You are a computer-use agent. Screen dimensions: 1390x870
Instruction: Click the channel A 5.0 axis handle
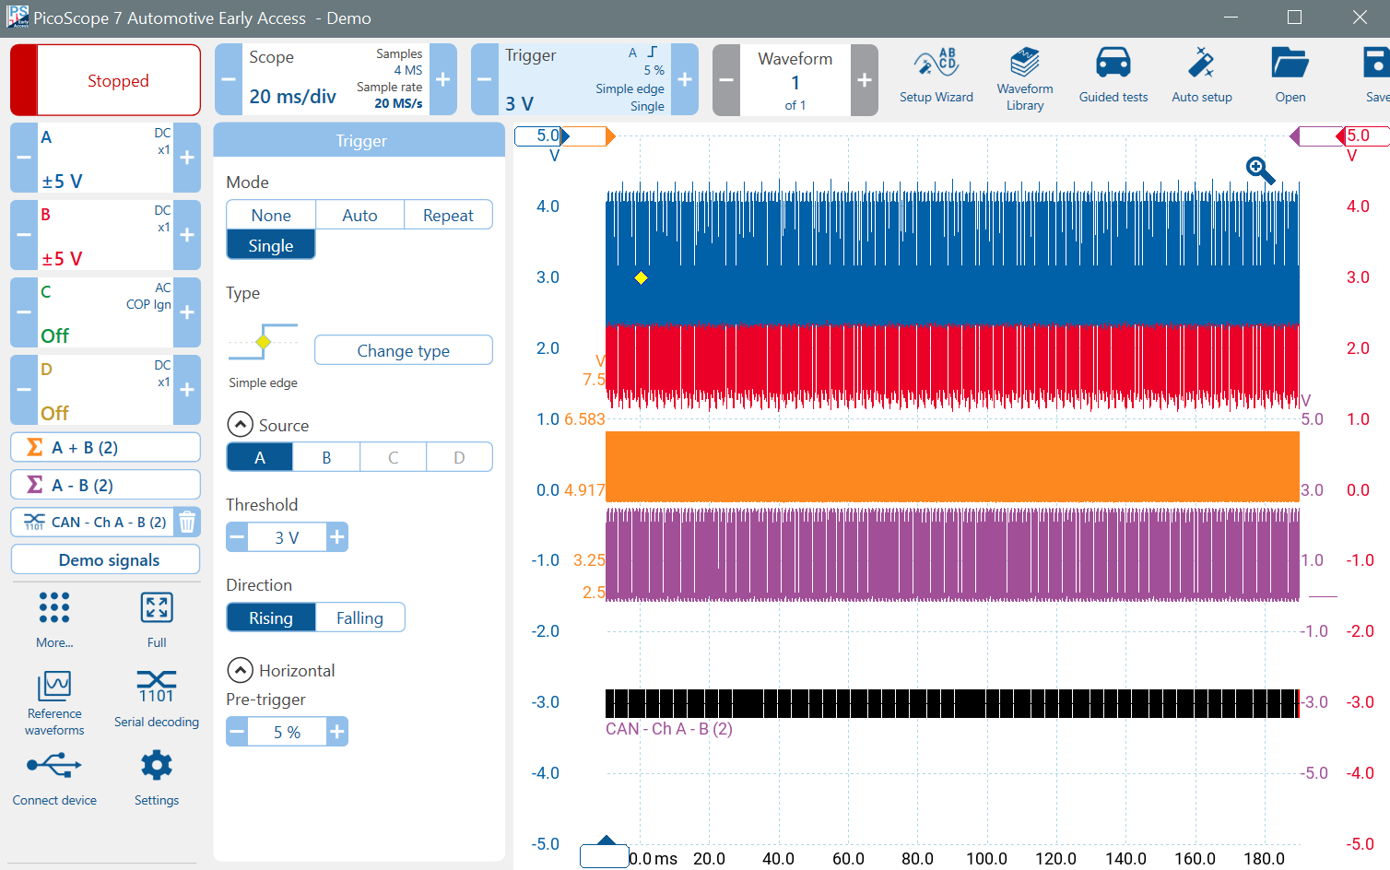(542, 136)
